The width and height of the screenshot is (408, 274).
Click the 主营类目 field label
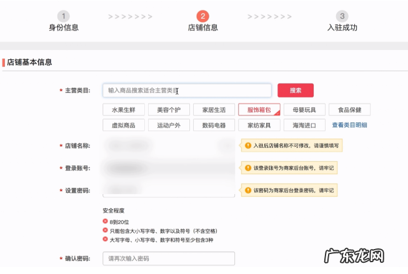coord(77,91)
